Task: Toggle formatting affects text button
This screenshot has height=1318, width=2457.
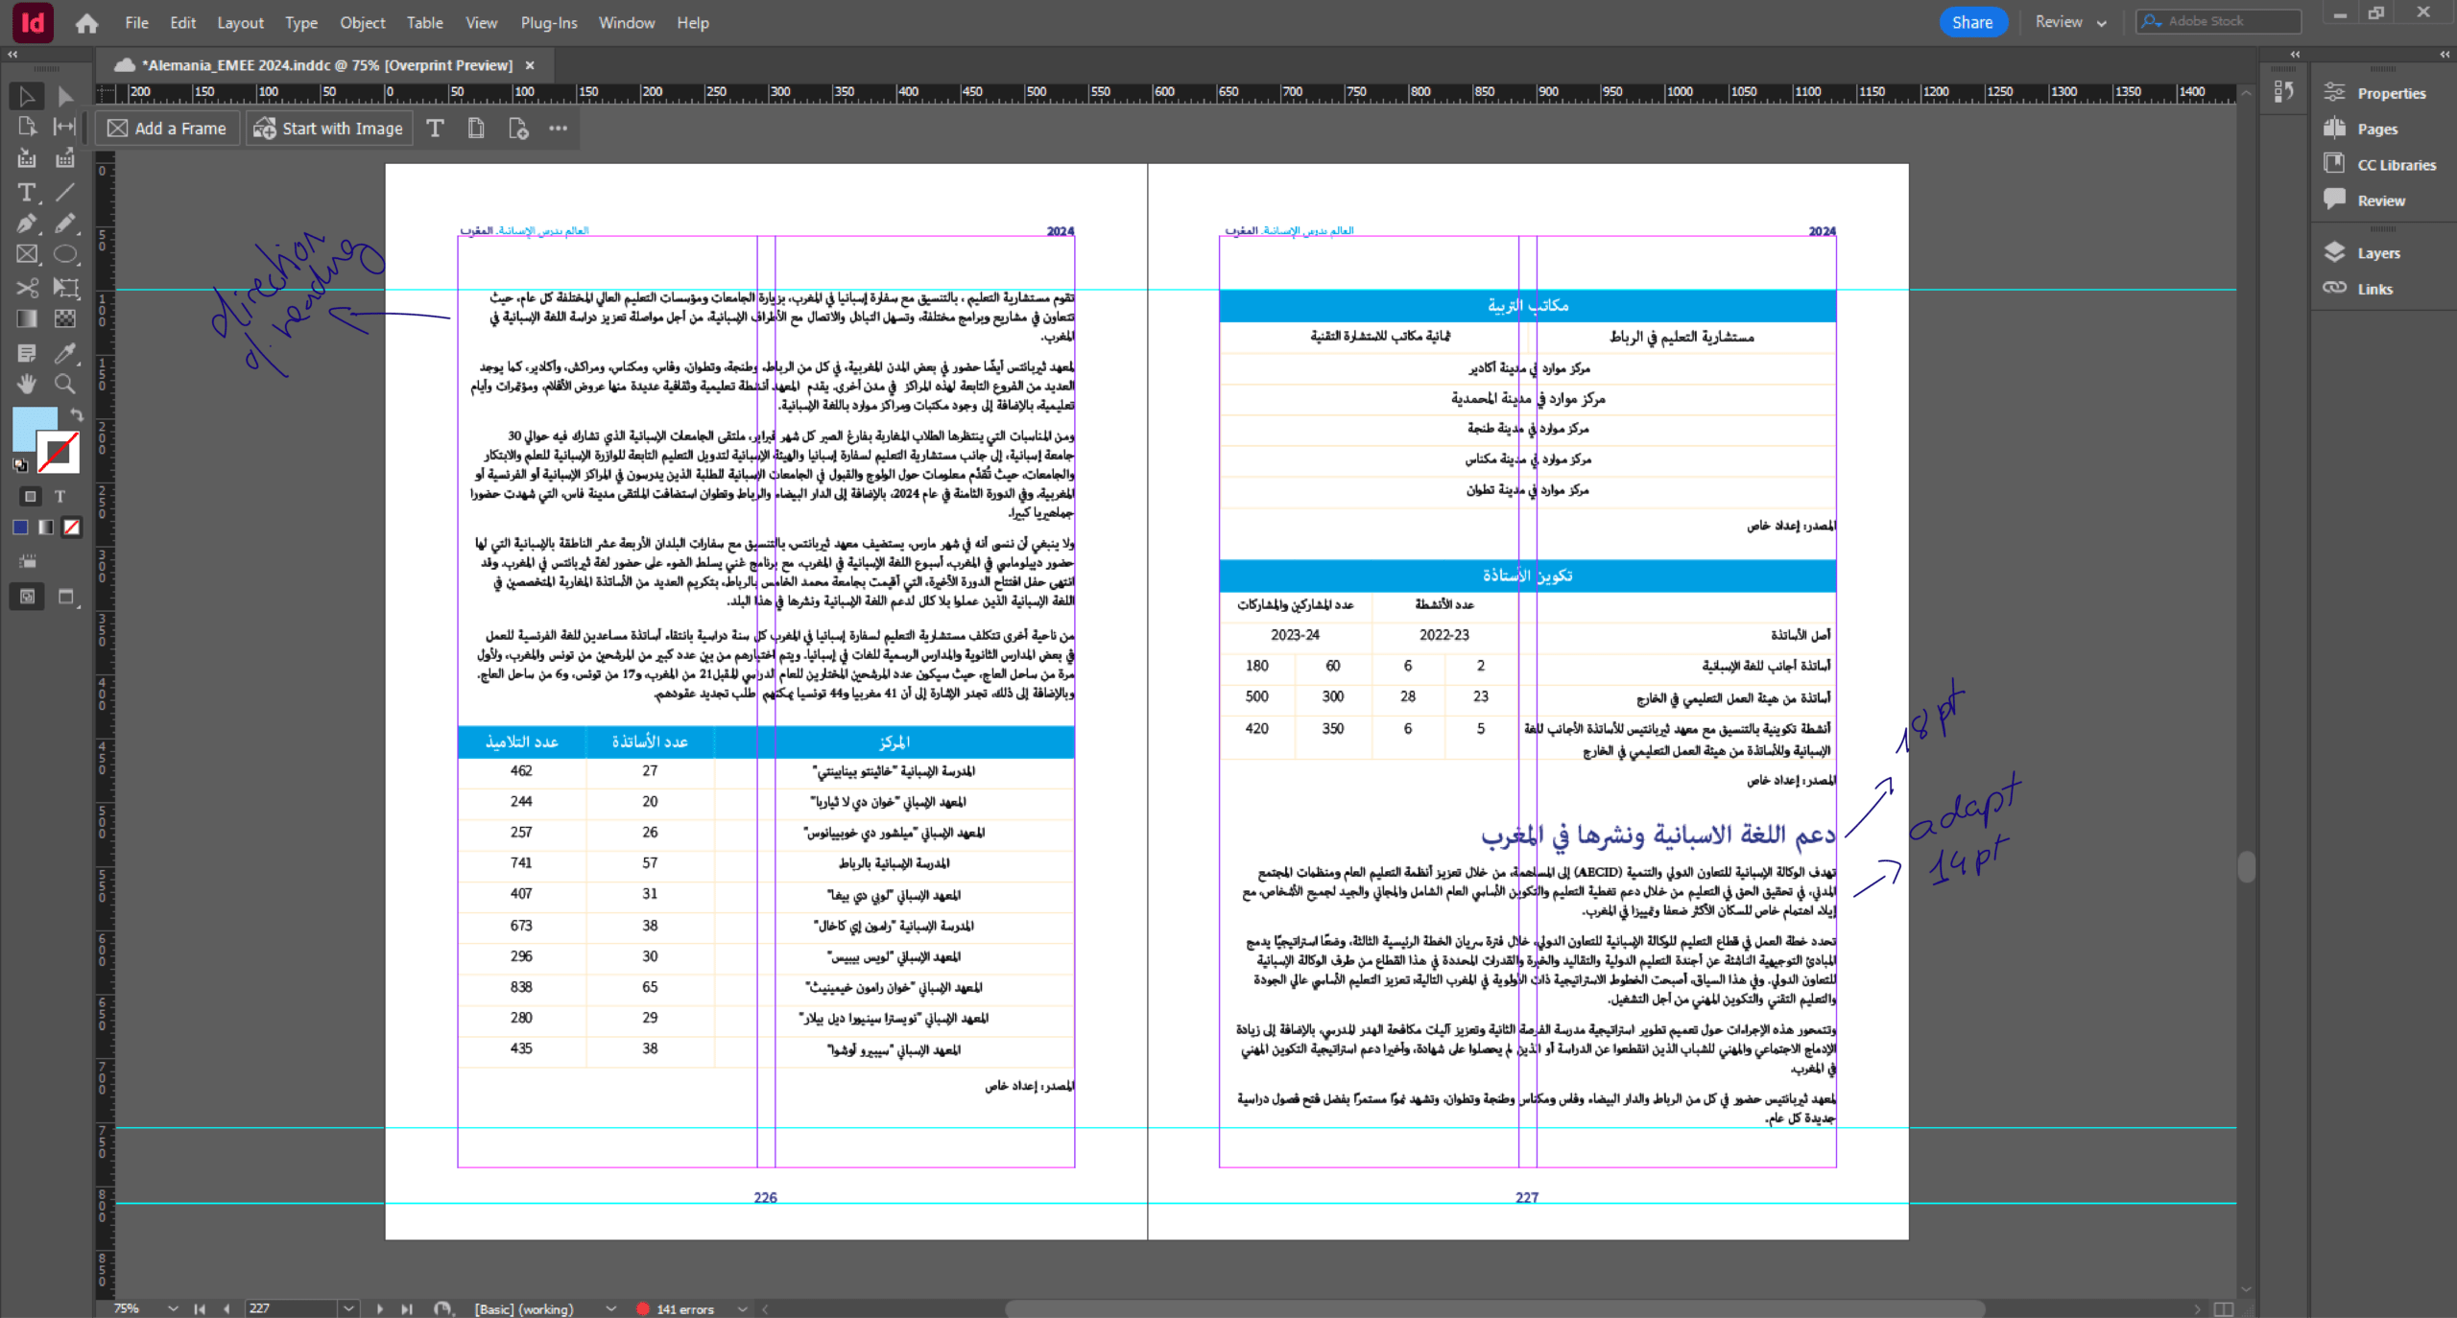Action: point(60,497)
